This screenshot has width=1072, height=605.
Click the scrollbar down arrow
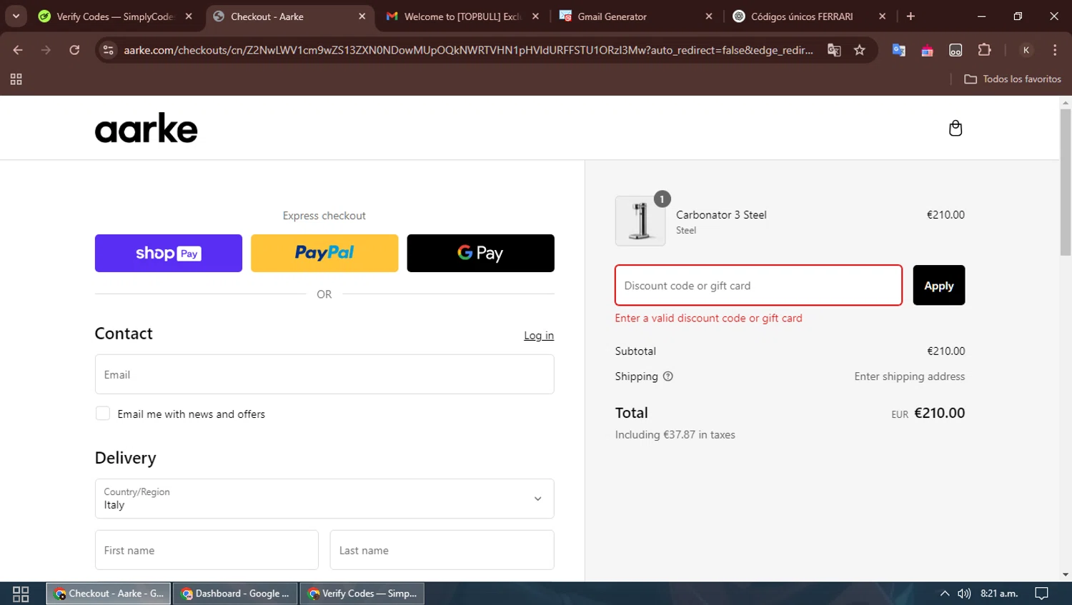pyautogui.click(x=1066, y=575)
